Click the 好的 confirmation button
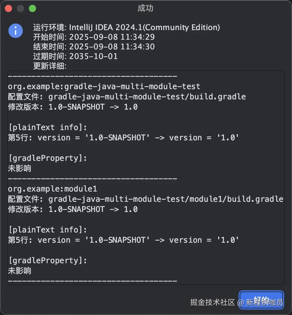Image resolution: width=292 pixels, height=315 pixels. tap(261, 299)
